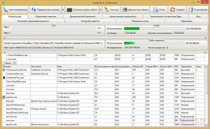Click the Пиковое использование 546 МБайт value
This screenshot has width=210, height=129.
point(179,33)
